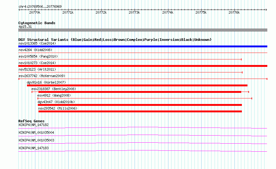Click the chr4:20769506..20776969 coordinate label
Viewport: 276px width, 169px height.
(x=40, y=6)
